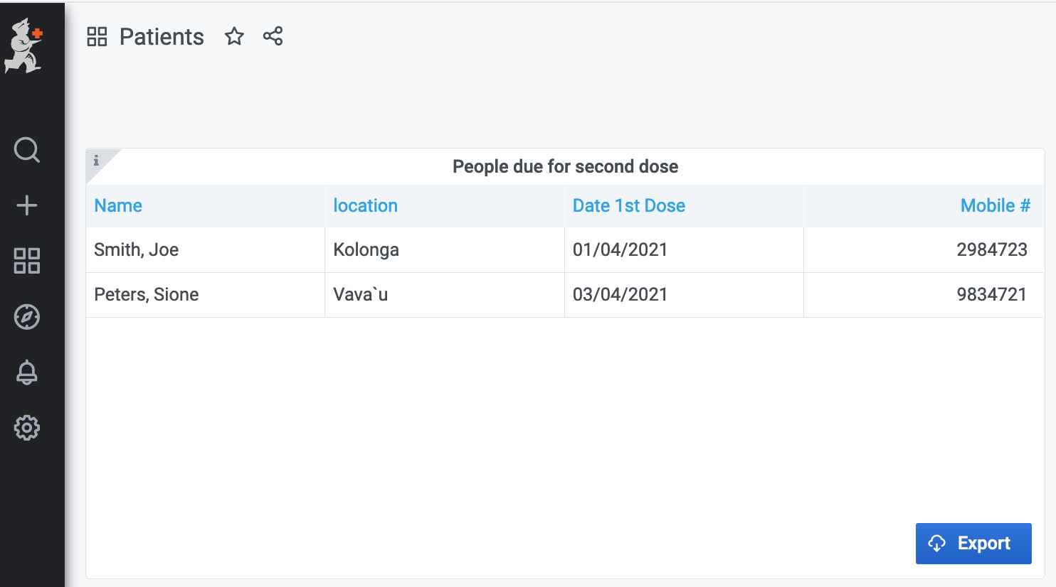Sort table by Name column
1056x587 pixels.
coord(118,206)
